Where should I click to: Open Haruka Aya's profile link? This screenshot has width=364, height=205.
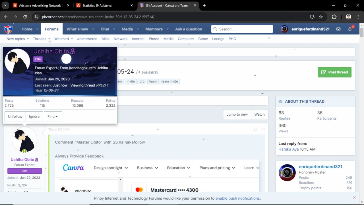289,149
